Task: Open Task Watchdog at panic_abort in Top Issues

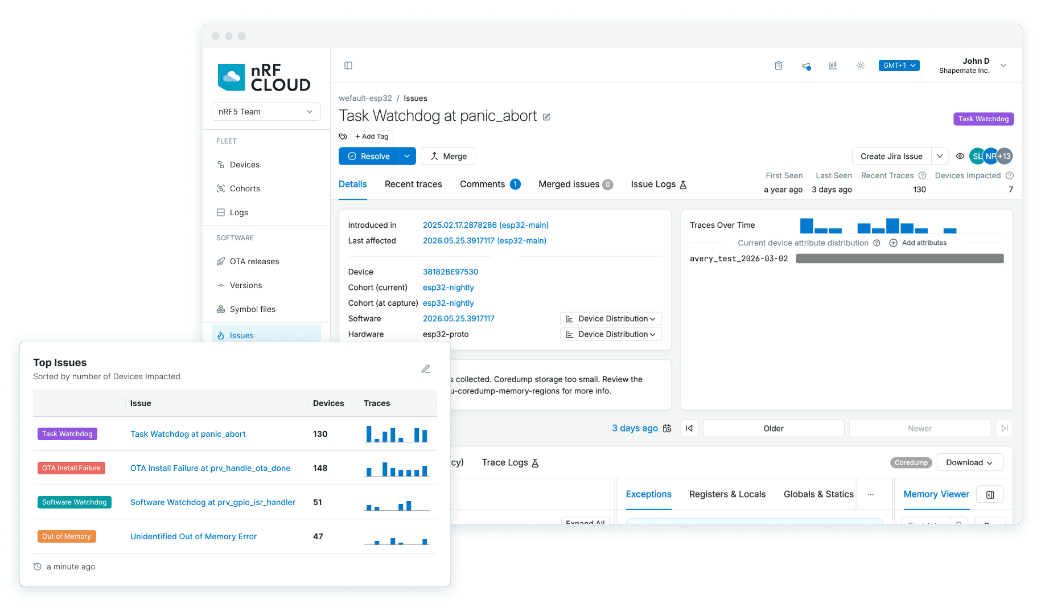Action: [188, 434]
